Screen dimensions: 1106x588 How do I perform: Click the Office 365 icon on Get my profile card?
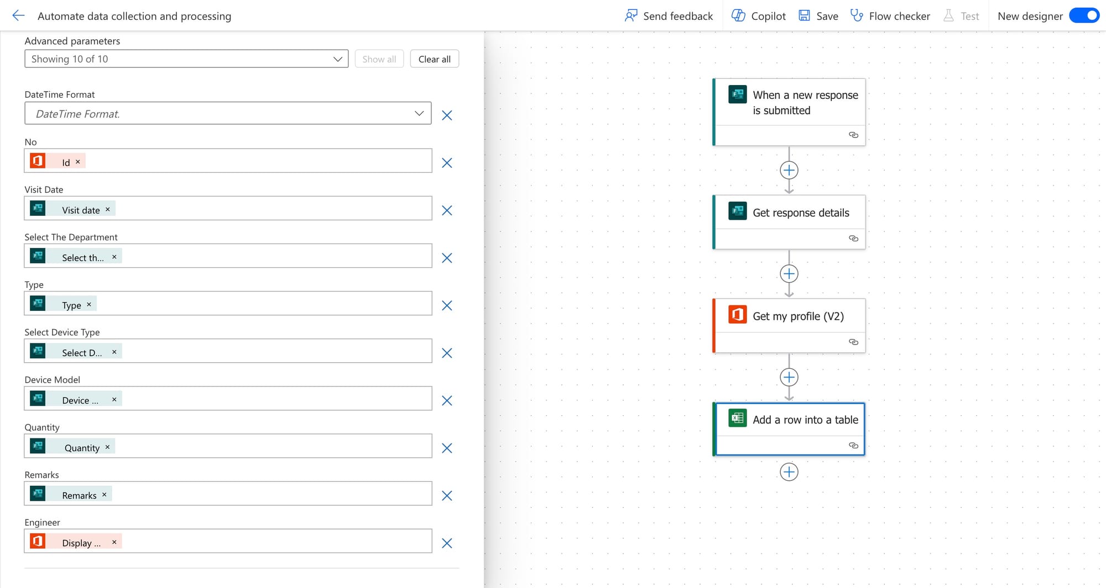(x=738, y=314)
